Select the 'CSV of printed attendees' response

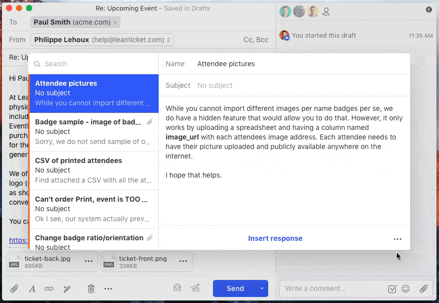[93, 171]
